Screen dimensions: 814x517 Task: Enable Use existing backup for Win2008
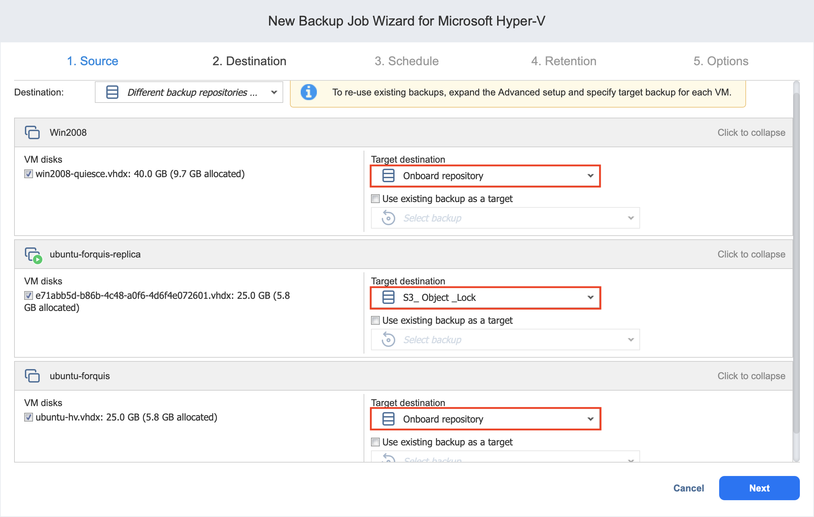pyautogui.click(x=376, y=199)
